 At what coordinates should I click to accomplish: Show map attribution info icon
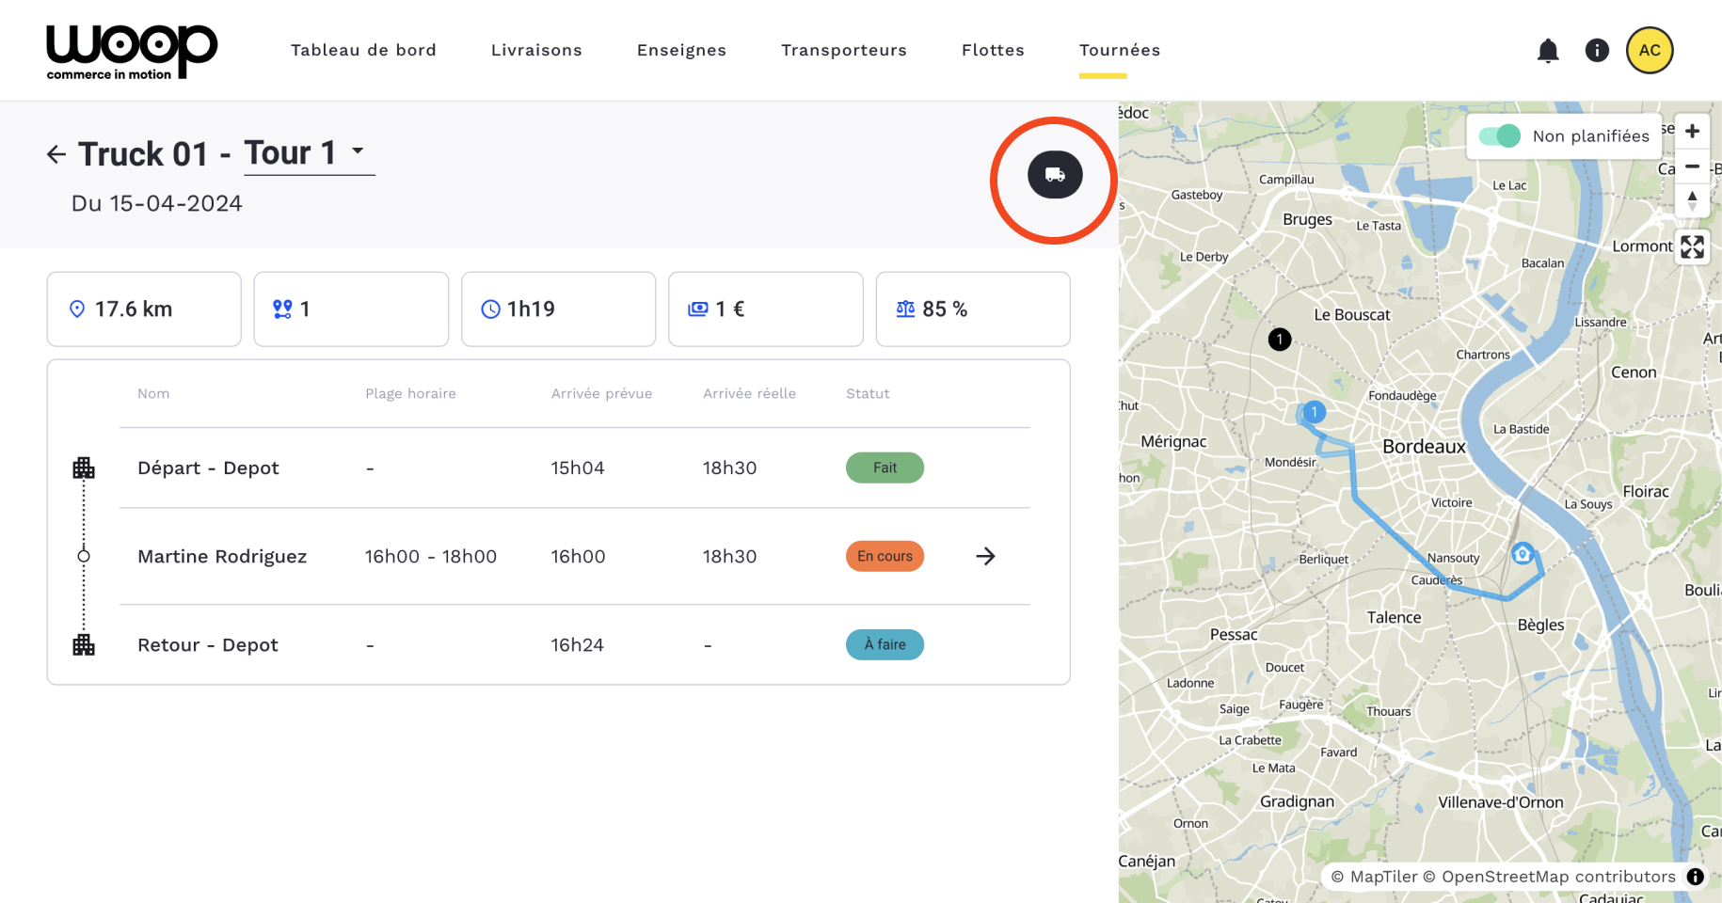click(x=1696, y=877)
